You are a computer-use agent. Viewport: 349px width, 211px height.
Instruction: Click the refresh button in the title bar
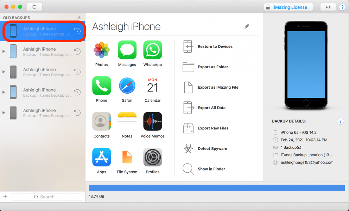pyautogui.click(x=34, y=7)
